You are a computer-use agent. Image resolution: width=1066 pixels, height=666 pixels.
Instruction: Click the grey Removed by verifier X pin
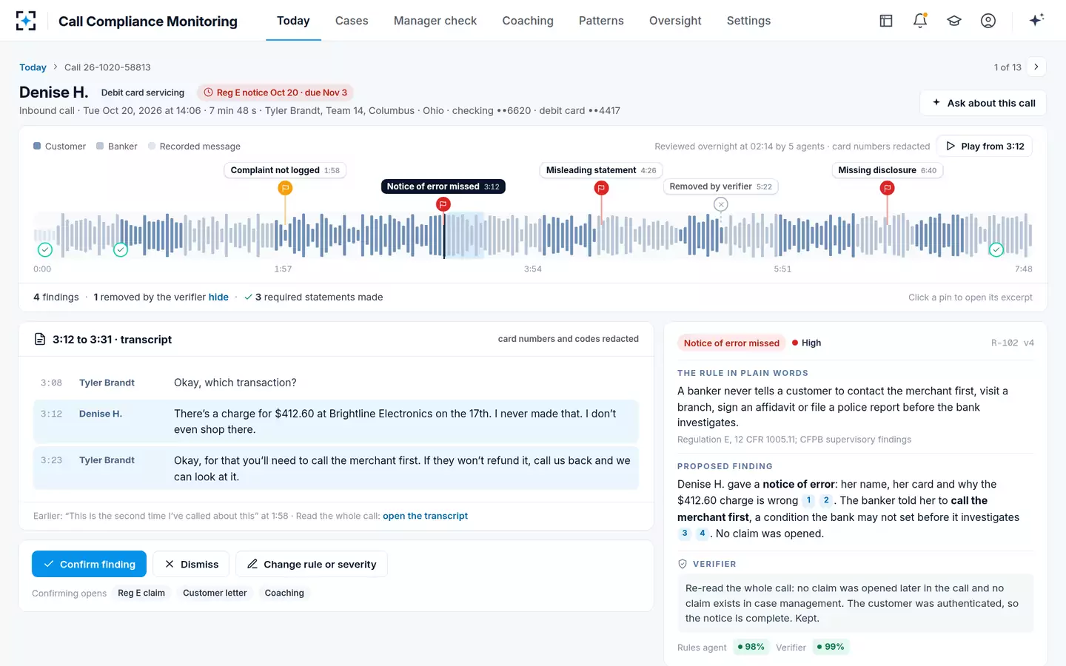[721, 204]
